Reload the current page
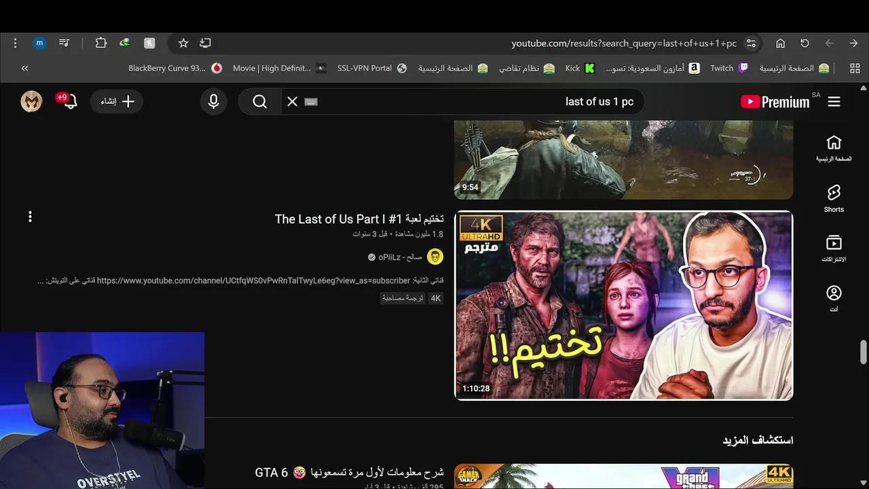The height and width of the screenshot is (489, 869). (805, 43)
